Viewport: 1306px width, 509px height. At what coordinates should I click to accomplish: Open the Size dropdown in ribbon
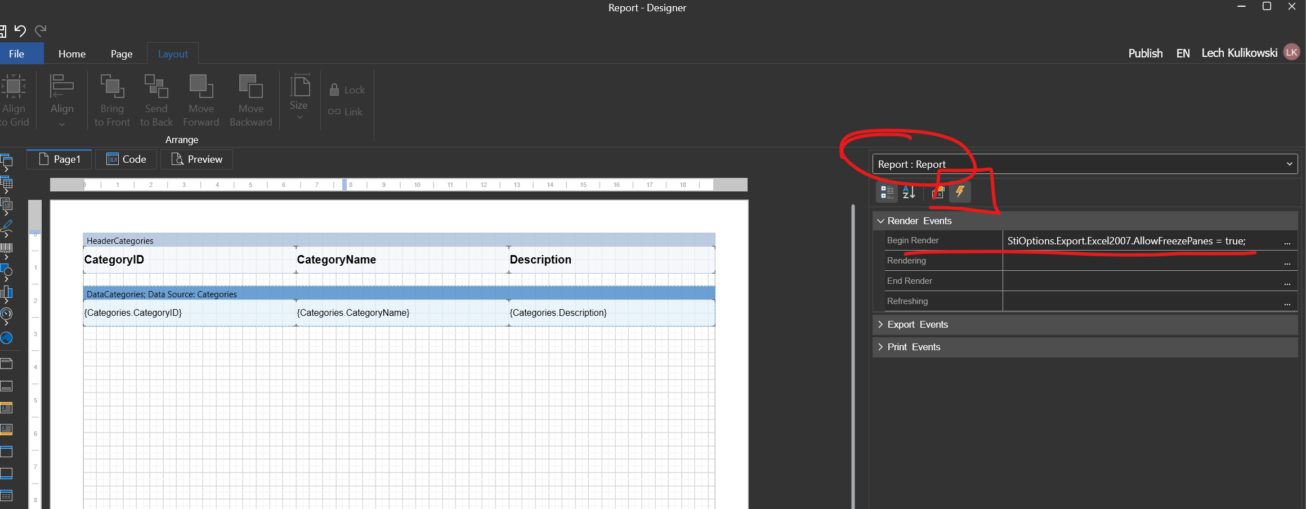point(299,97)
